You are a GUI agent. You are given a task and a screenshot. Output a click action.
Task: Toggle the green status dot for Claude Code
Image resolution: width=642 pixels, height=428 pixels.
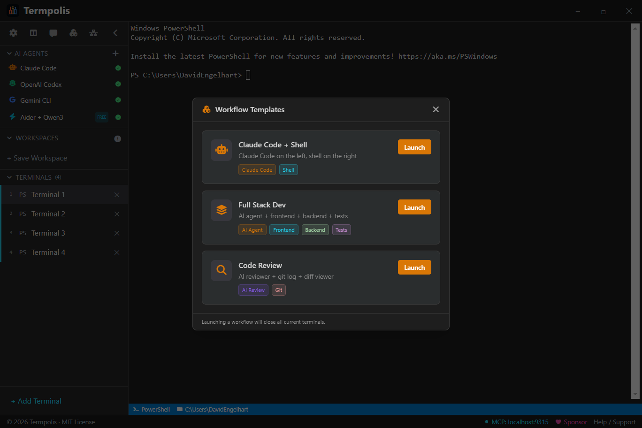118,68
